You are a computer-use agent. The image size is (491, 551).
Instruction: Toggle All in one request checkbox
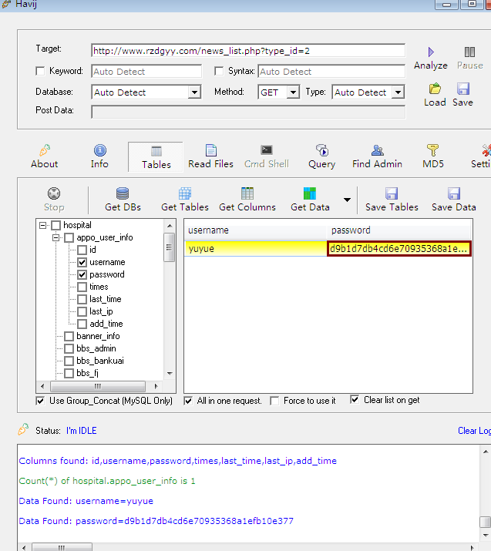tap(188, 401)
